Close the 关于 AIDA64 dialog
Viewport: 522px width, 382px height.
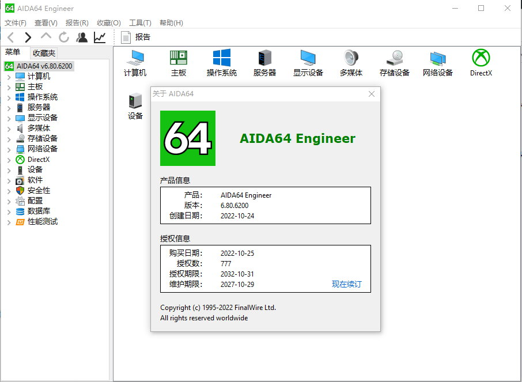(372, 94)
